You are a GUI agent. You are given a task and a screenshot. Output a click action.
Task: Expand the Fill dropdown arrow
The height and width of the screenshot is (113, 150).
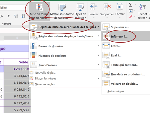(134, 11)
